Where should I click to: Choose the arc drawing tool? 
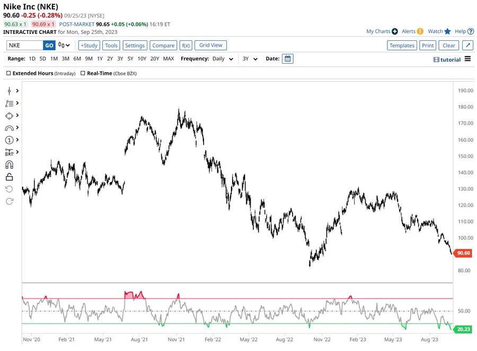click(9, 128)
